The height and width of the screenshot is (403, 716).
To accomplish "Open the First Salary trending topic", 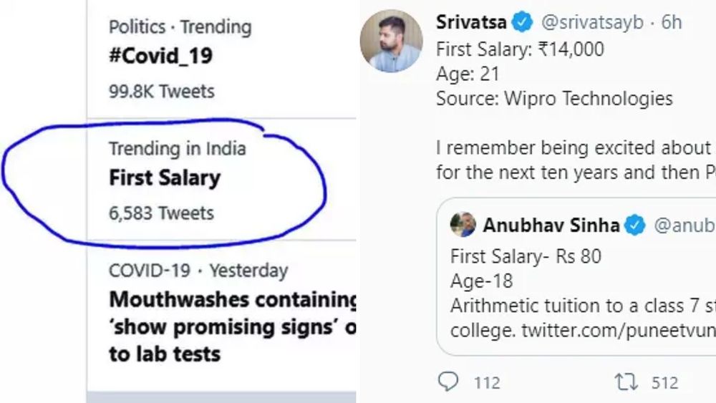I will tap(165, 178).
